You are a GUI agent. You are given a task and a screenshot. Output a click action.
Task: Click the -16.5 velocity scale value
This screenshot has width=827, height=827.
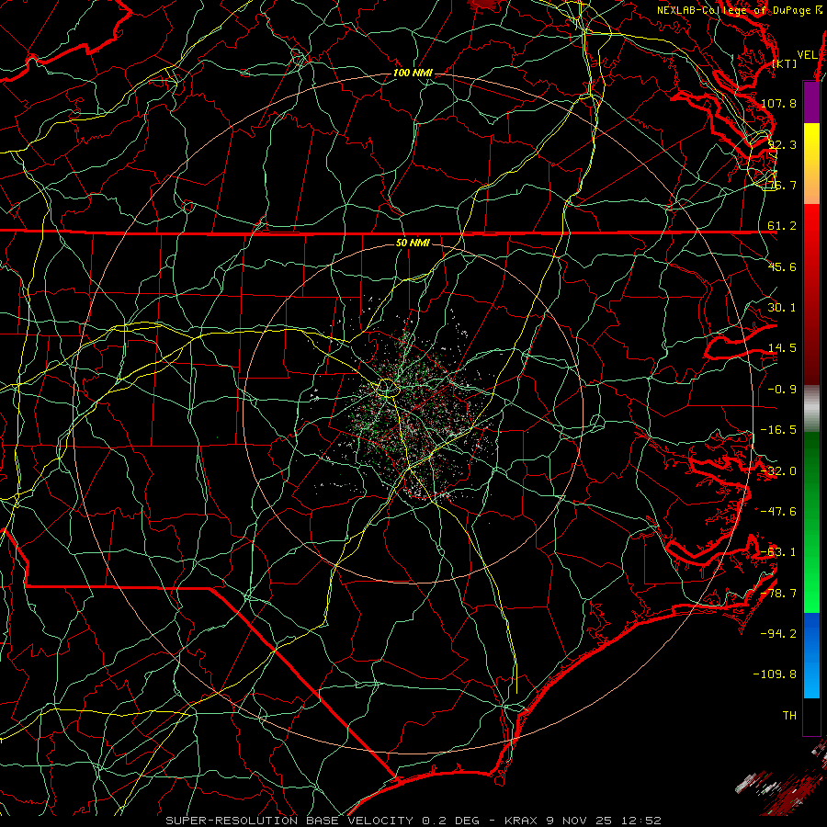coord(778,430)
